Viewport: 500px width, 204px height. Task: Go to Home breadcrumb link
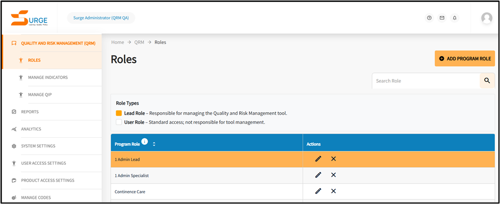click(x=118, y=42)
